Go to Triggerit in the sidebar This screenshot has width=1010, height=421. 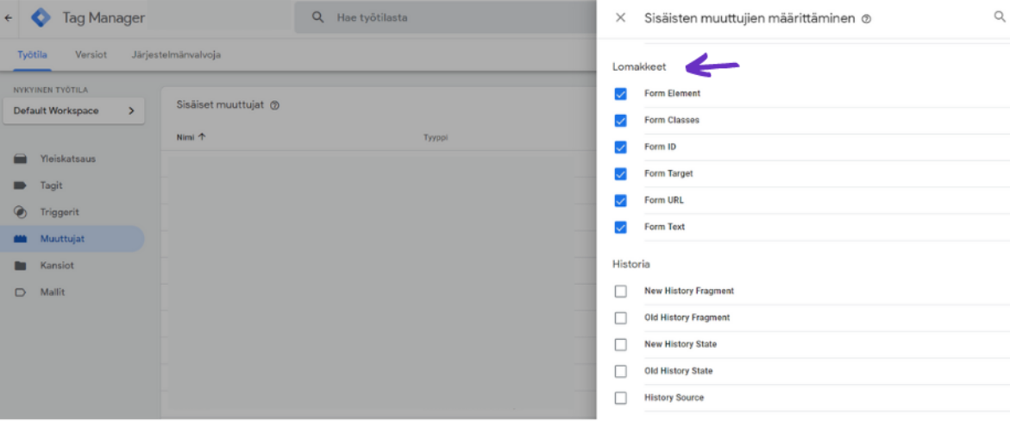[x=59, y=212]
